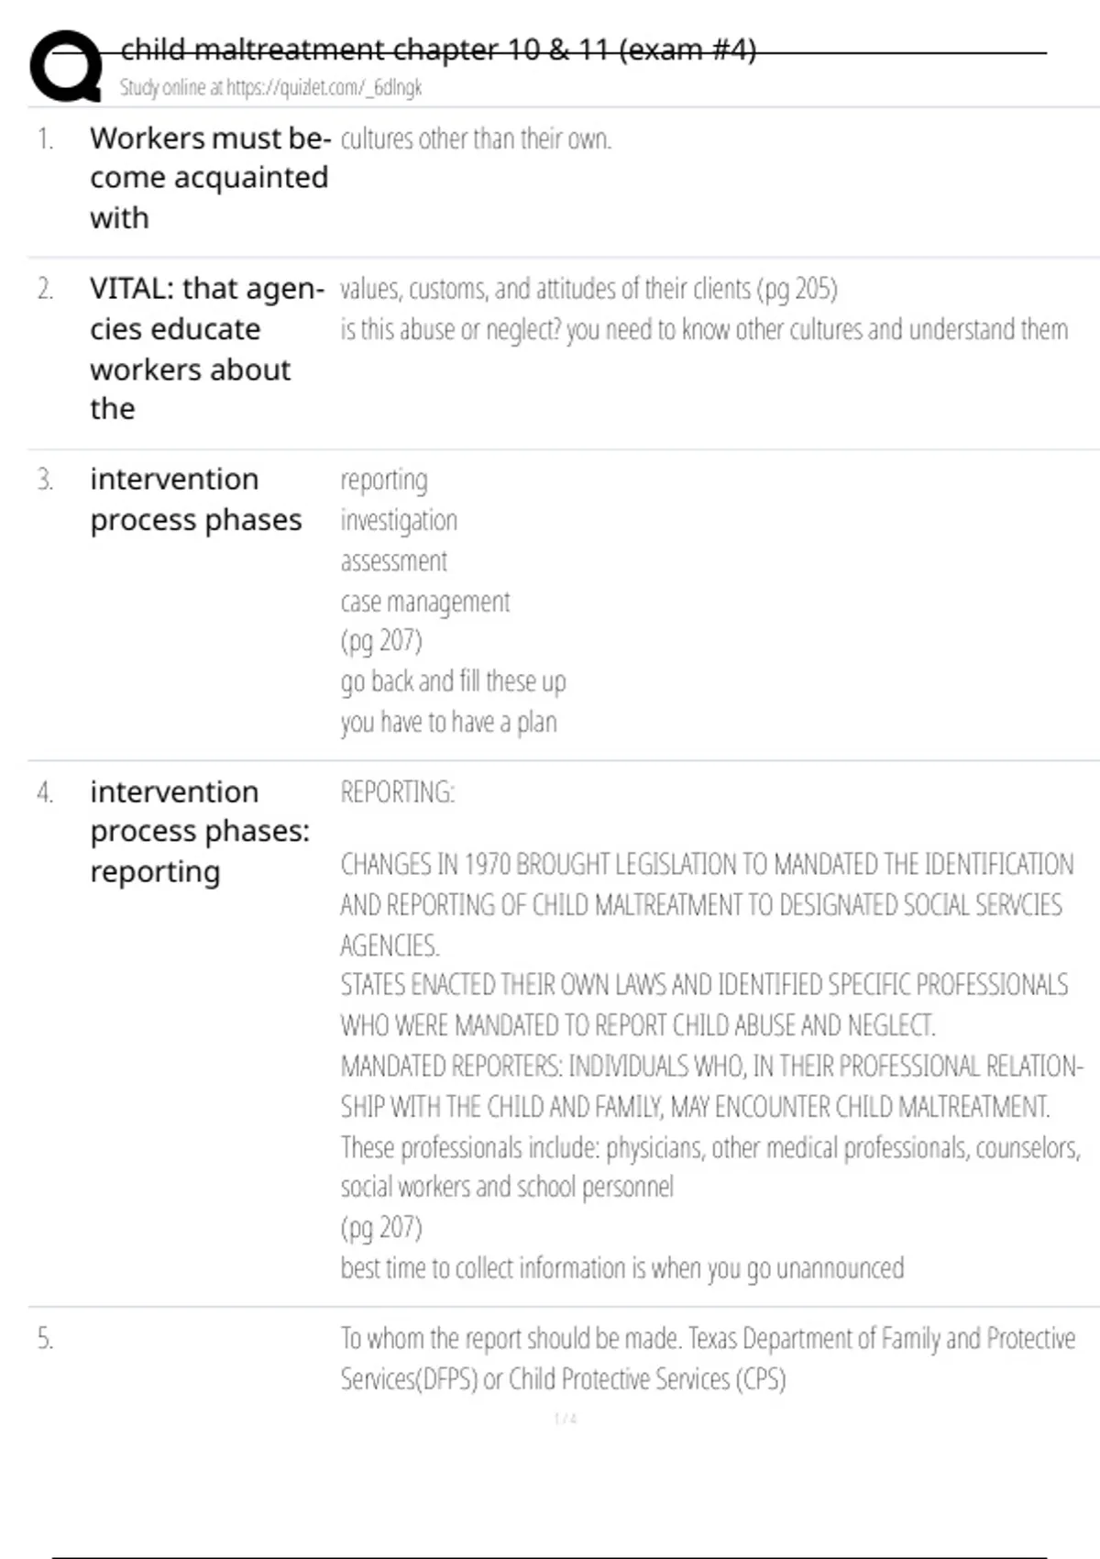Click the Quizlet Q logo icon
The height and width of the screenshot is (1559, 1100).
(66, 66)
